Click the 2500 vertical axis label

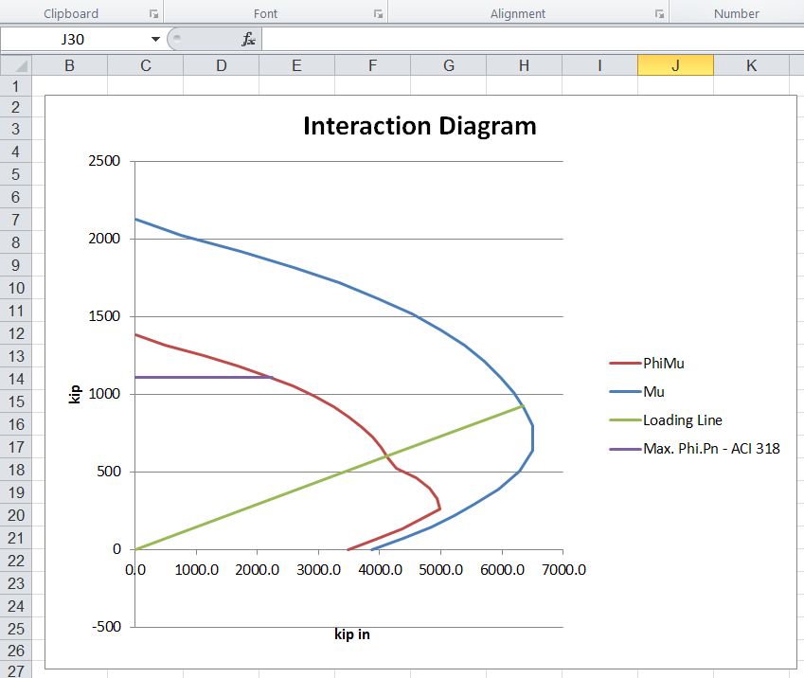pyautogui.click(x=105, y=161)
